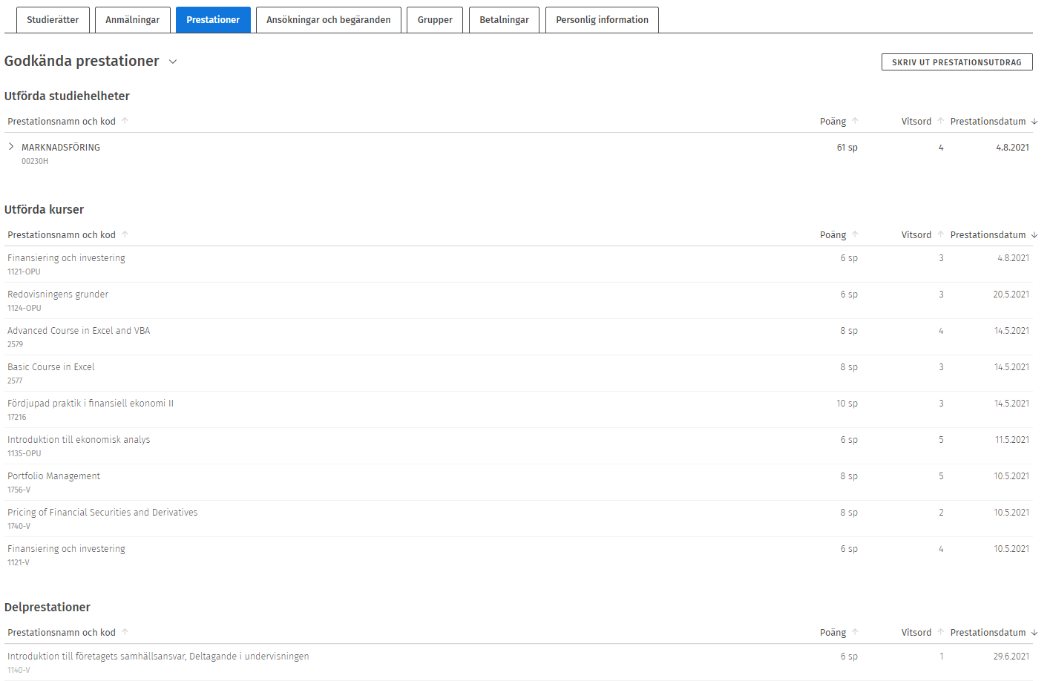Screen dimensions: 1053x681
Task: Click Skriv ut prestationsutdrag button
Action: point(957,62)
